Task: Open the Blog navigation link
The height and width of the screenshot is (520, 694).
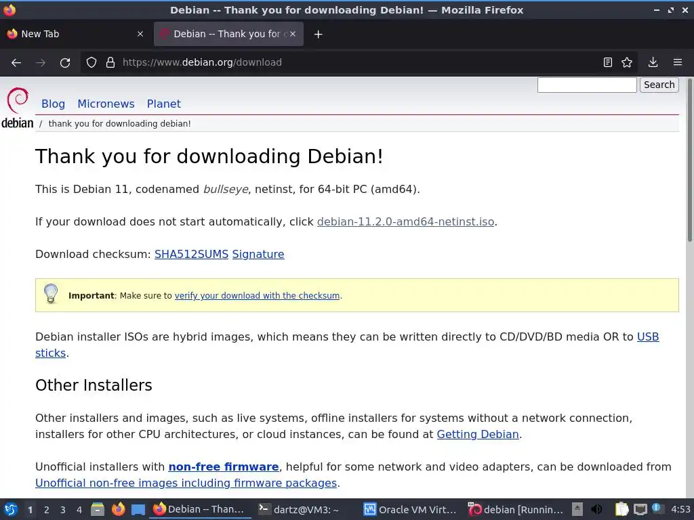Action: 53,104
